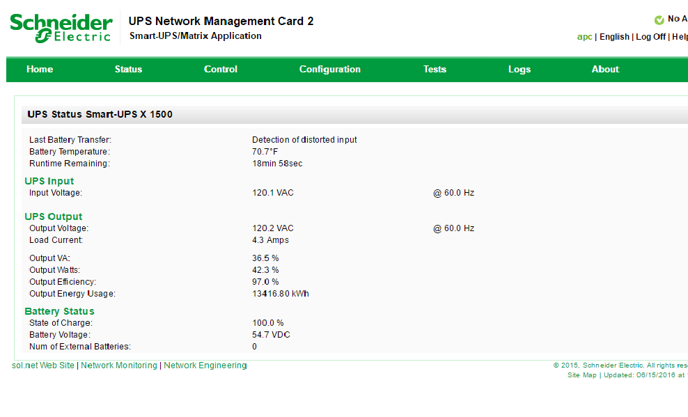Click the 54.7 VDC value
The image size is (688, 417).
pos(271,335)
